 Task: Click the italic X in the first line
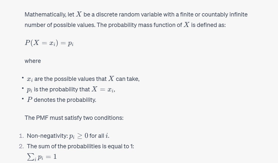tap(79, 14)
